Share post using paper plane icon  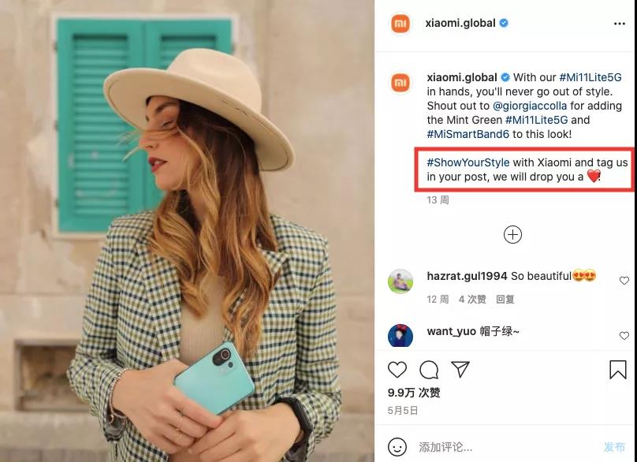click(x=460, y=369)
